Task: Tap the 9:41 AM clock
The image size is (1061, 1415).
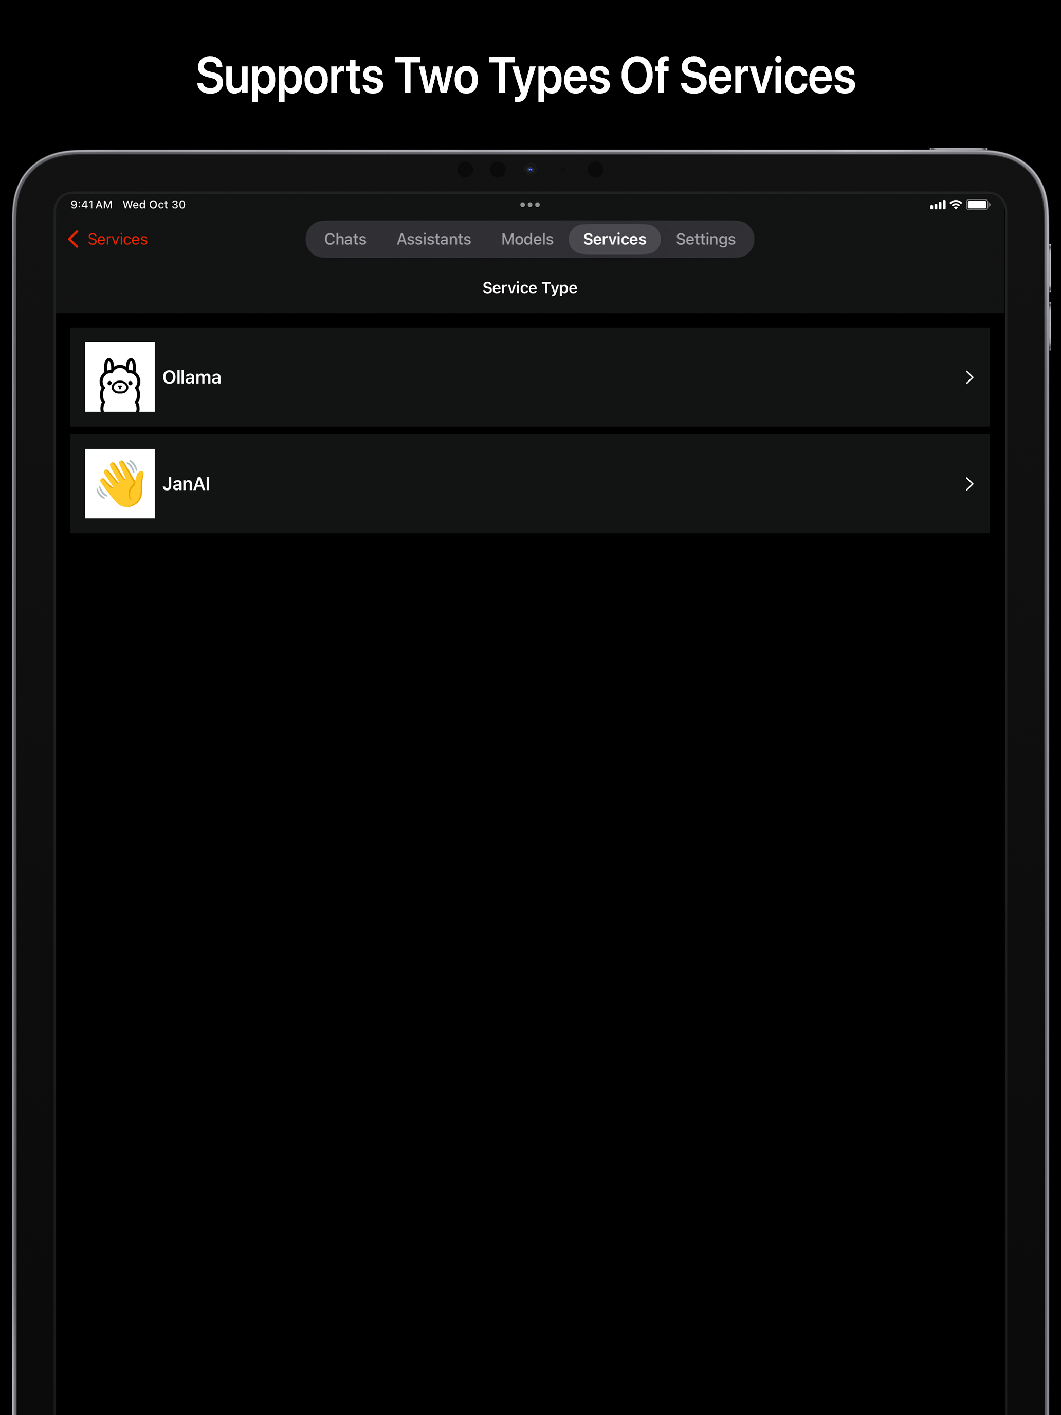Action: coord(92,205)
